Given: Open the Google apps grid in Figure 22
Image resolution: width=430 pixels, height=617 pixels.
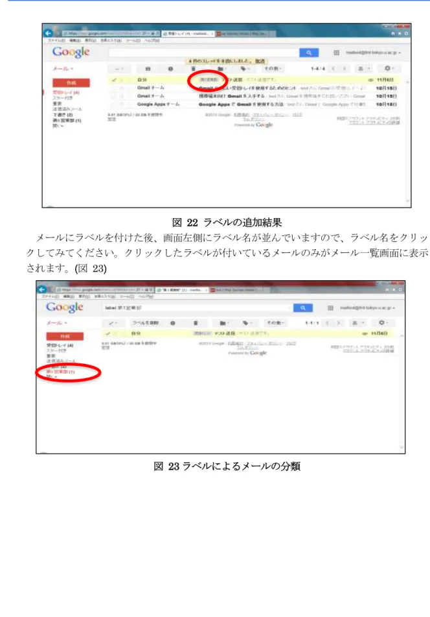Looking at the screenshot, I should pyautogui.click(x=337, y=53).
